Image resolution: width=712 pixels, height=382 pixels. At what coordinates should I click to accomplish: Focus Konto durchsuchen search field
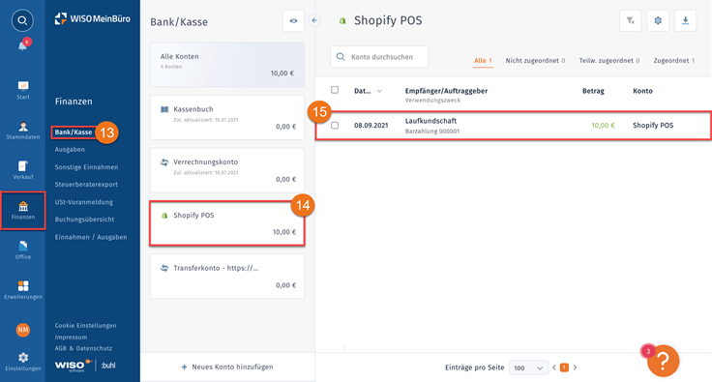379,57
